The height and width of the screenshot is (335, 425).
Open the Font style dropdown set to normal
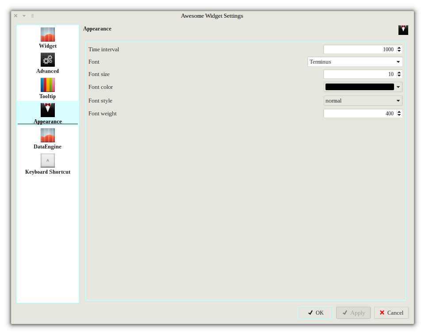coord(363,101)
